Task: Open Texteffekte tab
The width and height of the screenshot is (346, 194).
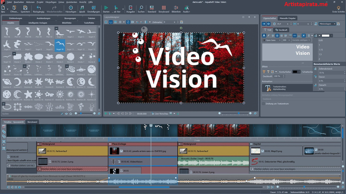Action: [89, 23]
